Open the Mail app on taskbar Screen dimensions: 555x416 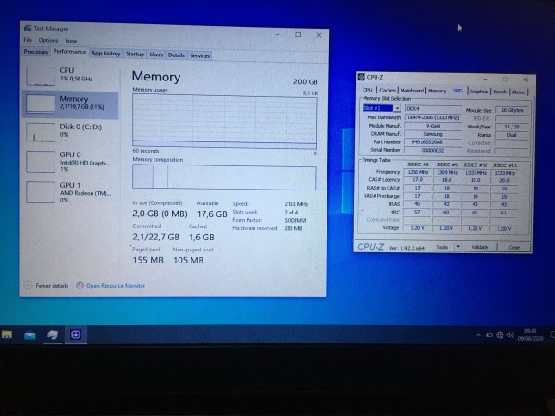point(30,335)
